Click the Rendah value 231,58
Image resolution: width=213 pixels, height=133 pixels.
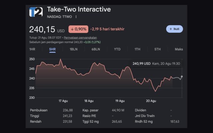click(x=67, y=121)
